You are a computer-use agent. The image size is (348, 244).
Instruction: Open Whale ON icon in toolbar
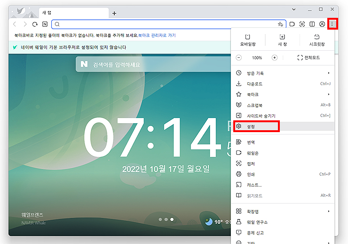coord(292,24)
